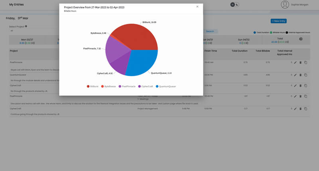Copy the Project Management entry row
This screenshot has width=319, height=171.
[305, 108]
